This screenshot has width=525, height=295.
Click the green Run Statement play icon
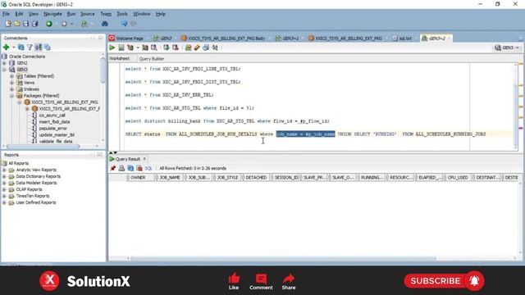(112, 48)
